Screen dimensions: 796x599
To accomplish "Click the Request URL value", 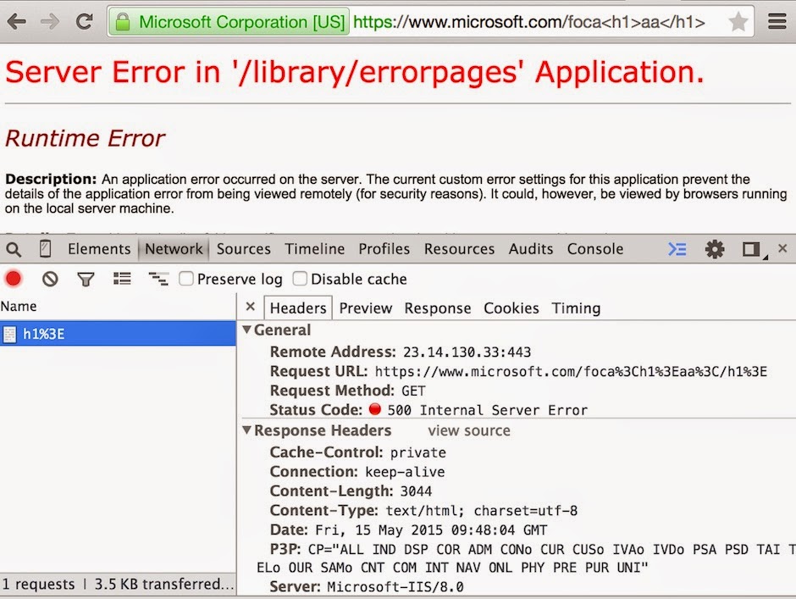I will pos(571,371).
